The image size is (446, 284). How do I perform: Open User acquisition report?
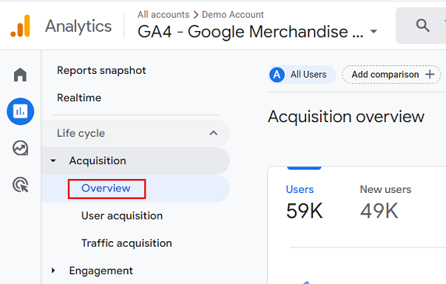point(121,216)
